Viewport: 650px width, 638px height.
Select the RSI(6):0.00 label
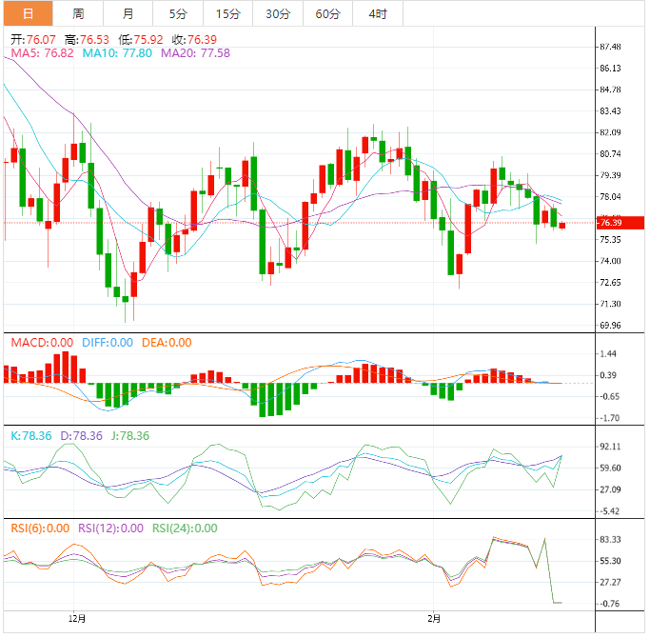click(x=41, y=528)
